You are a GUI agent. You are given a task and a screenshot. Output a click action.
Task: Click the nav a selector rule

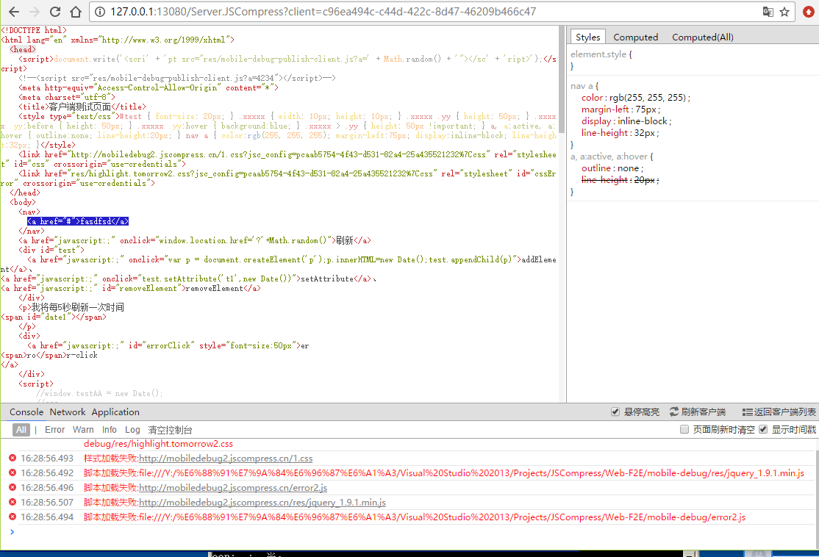[x=584, y=86]
